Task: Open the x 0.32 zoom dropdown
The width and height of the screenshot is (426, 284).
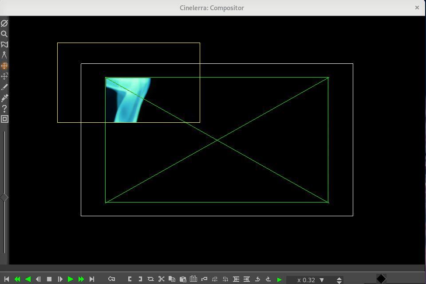Action: (322, 280)
